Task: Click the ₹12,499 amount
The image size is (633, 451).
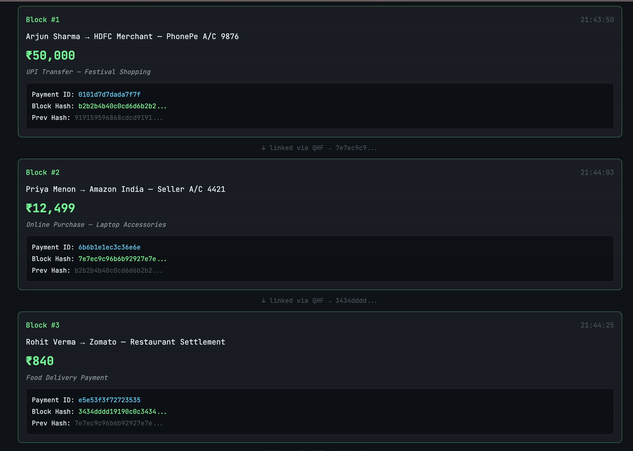Action: tap(50, 208)
